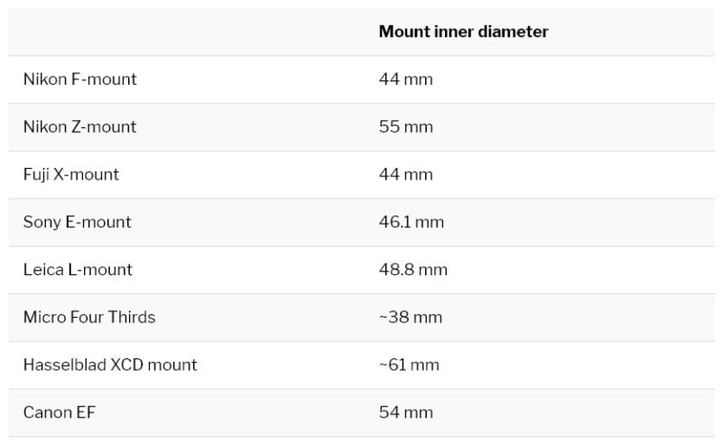The height and width of the screenshot is (444, 722).
Task: Select the 46.1 mm diameter value
Action: 411,222
